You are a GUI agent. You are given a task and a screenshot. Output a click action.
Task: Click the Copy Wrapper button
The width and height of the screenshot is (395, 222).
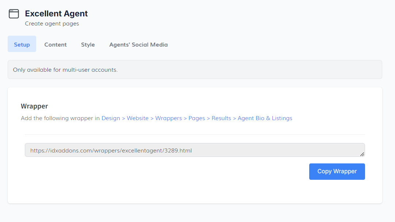(337, 171)
